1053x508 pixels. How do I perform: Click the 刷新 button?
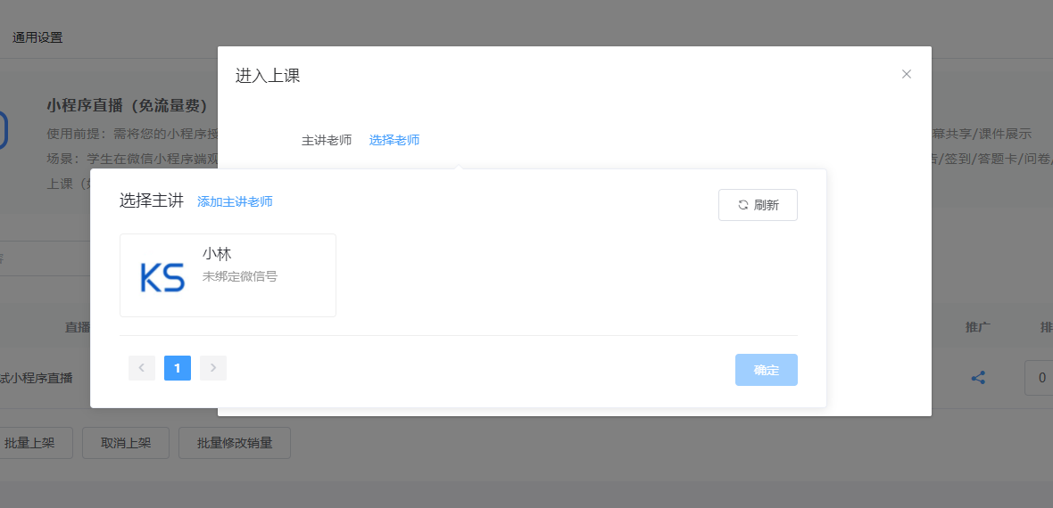(x=758, y=205)
